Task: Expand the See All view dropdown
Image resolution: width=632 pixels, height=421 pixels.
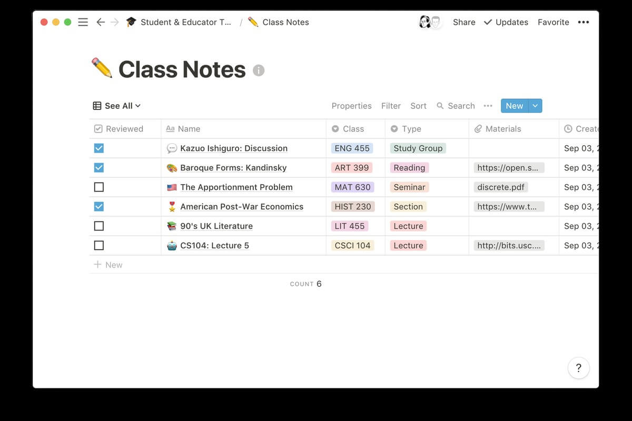Action: click(x=117, y=106)
